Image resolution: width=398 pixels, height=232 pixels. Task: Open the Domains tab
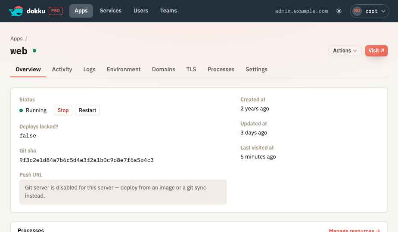(x=164, y=70)
